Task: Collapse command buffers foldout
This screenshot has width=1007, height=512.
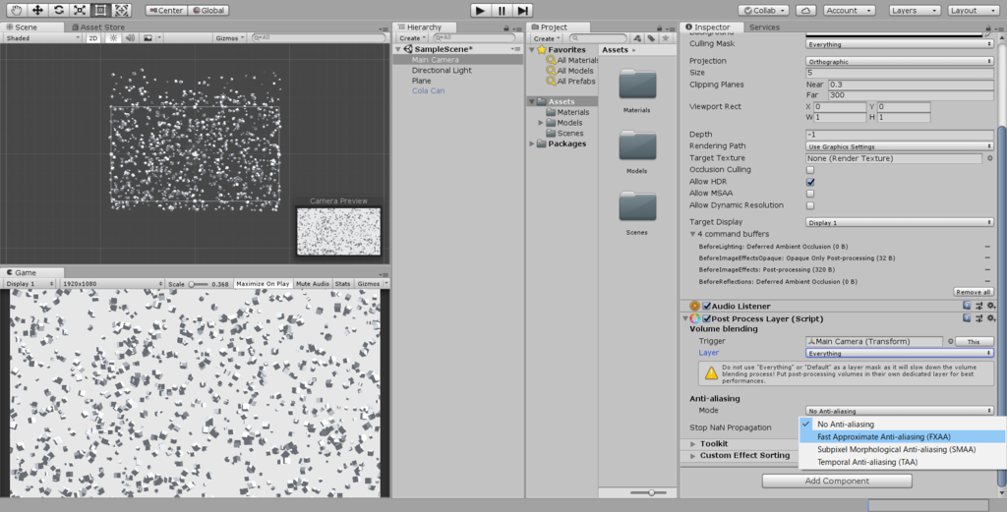Action: [x=693, y=234]
